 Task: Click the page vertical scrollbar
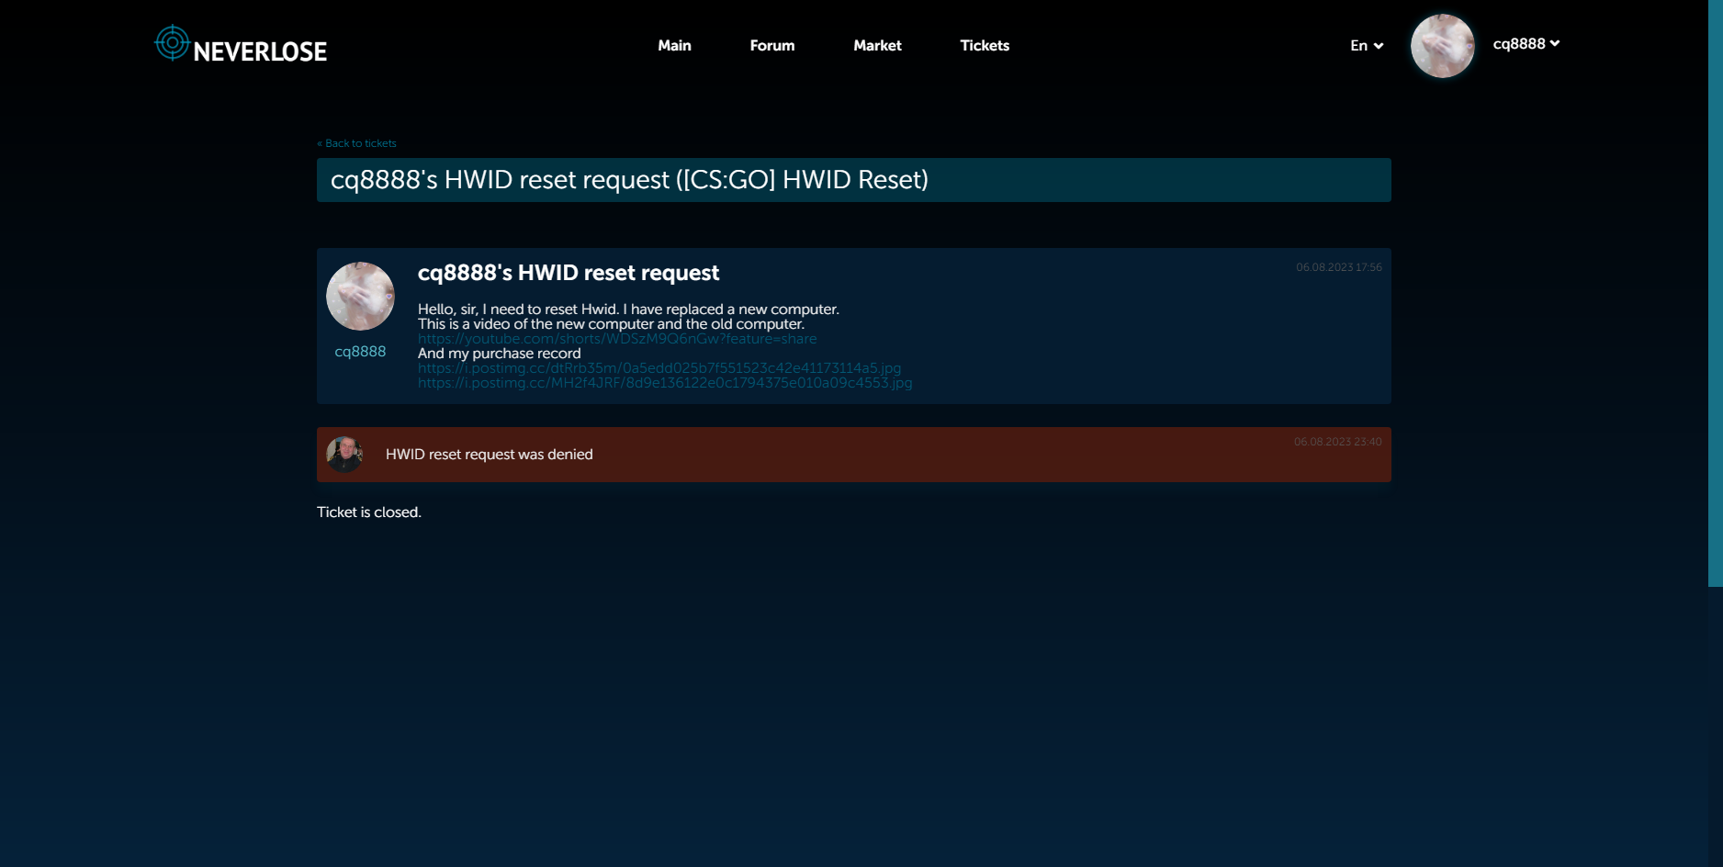click(1715, 293)
